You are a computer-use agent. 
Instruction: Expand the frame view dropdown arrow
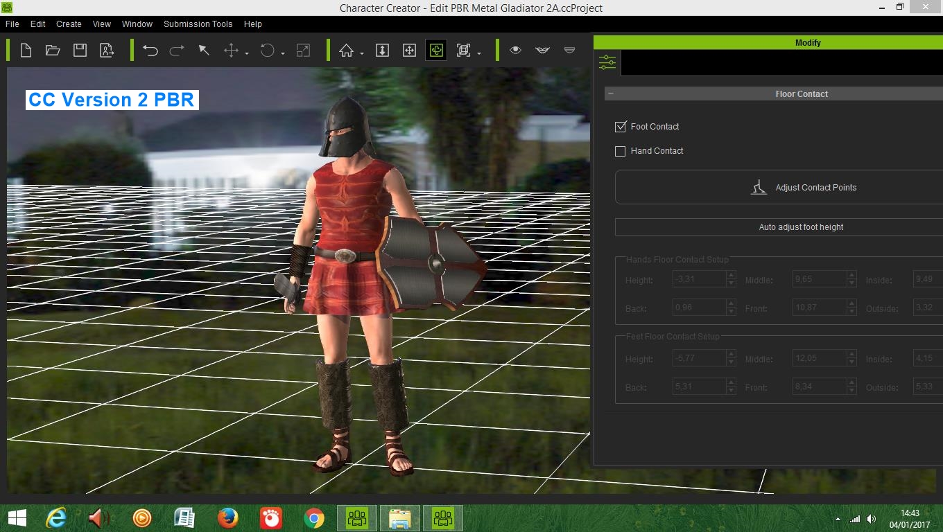(x=479, y=53)
